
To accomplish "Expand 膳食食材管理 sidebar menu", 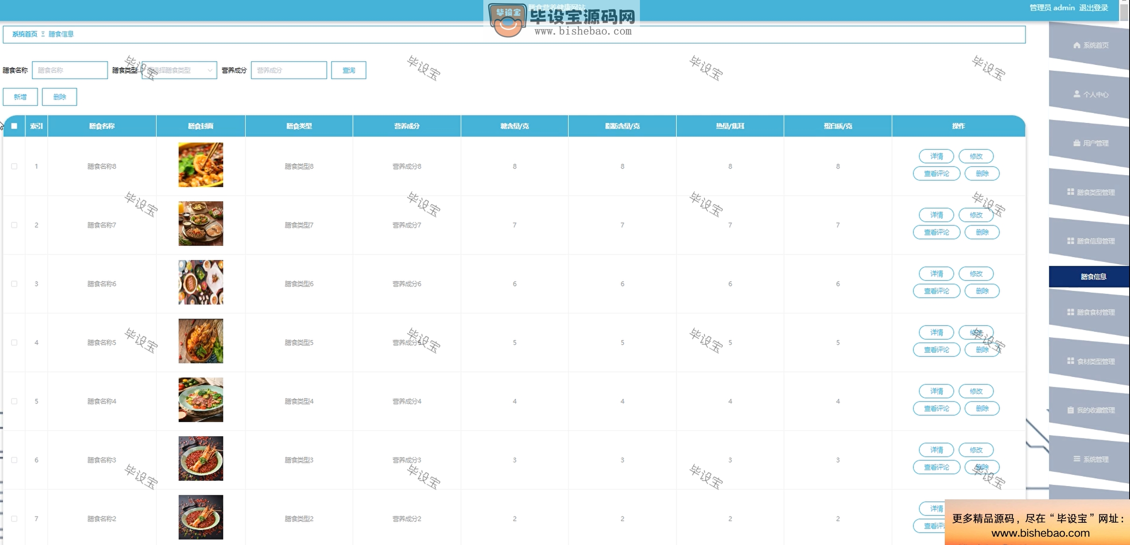I will pos(1089,312).
